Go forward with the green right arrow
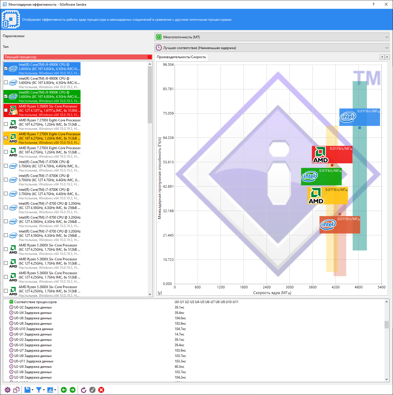 [x=73, y=390]
